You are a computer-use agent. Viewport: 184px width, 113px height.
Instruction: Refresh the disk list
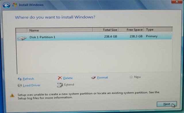(x=28, y=79)
